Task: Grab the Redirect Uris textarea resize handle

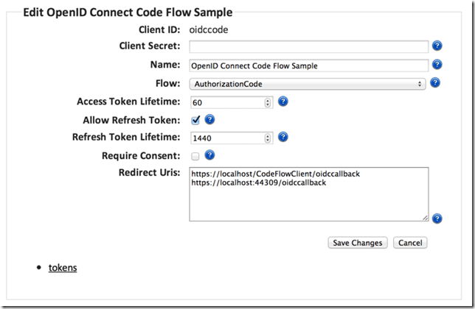Action: point(425,218)
